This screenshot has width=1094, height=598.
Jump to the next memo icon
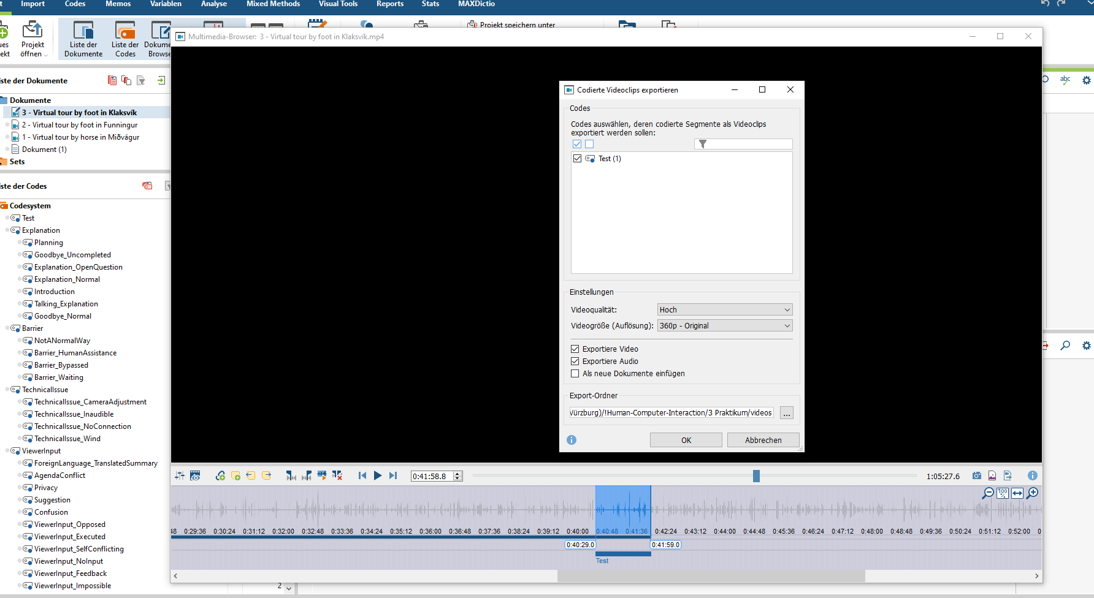[x=266, y=475]
